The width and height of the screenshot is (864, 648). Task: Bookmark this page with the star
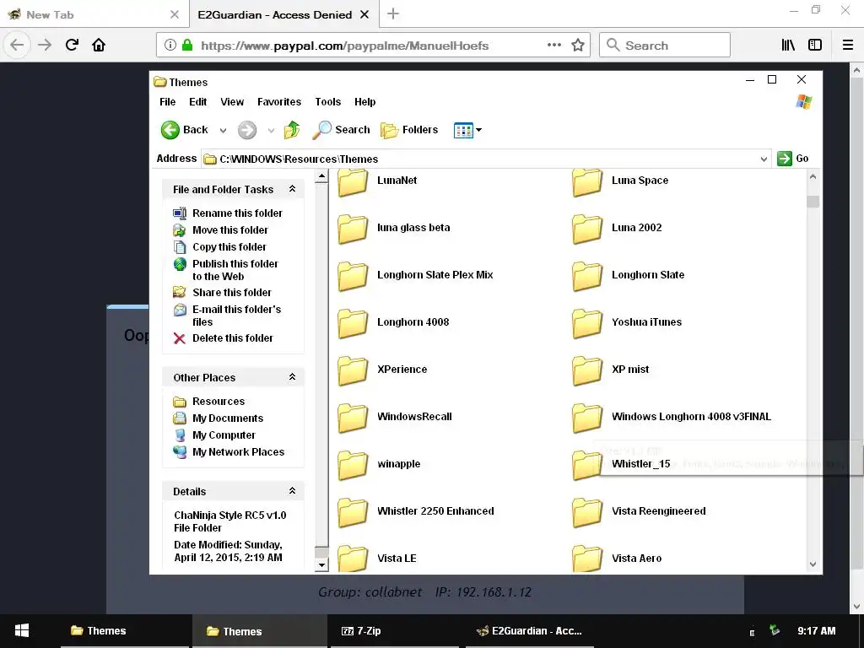(577, 46)
